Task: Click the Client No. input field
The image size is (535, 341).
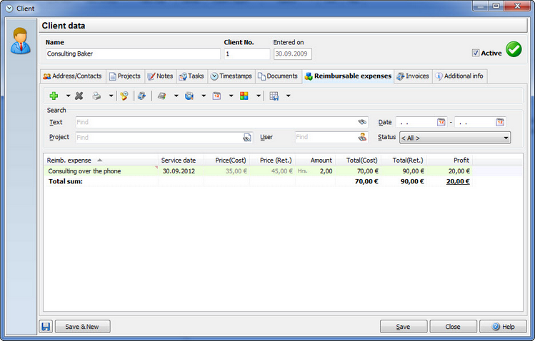Action: click(x=247, y=54)
